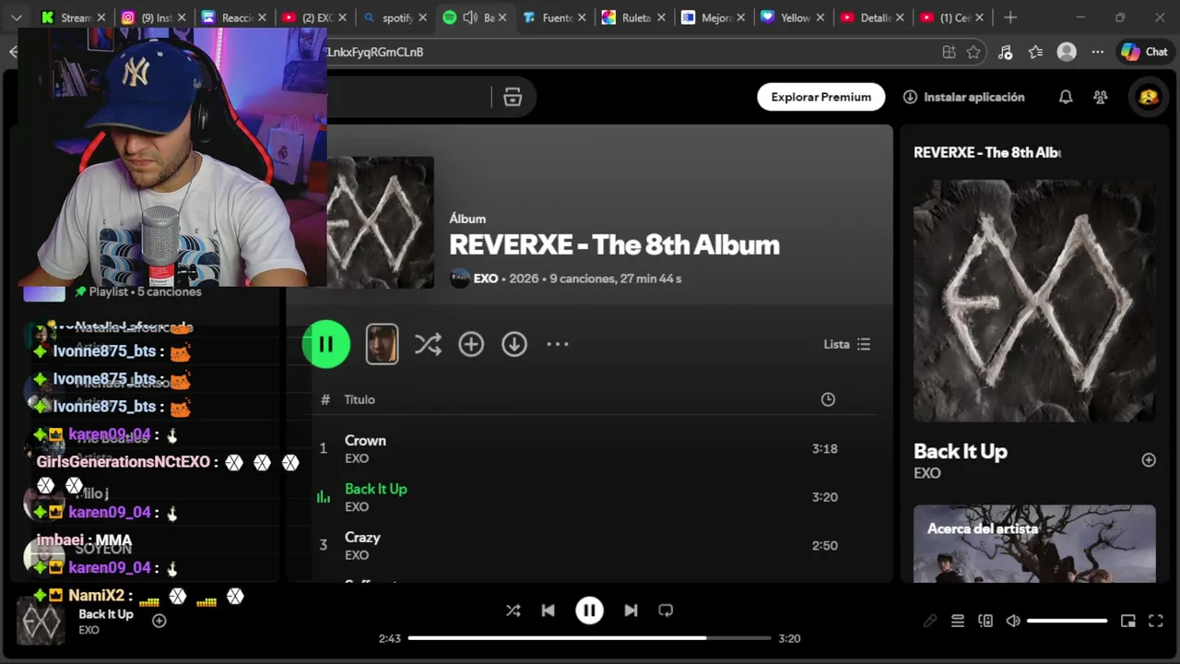The width and height of the screenshot is (1180, 664).
Task: Add Back It Up to liked songs in side panel
Action: pyautogui.click(x=1149, y=460)
